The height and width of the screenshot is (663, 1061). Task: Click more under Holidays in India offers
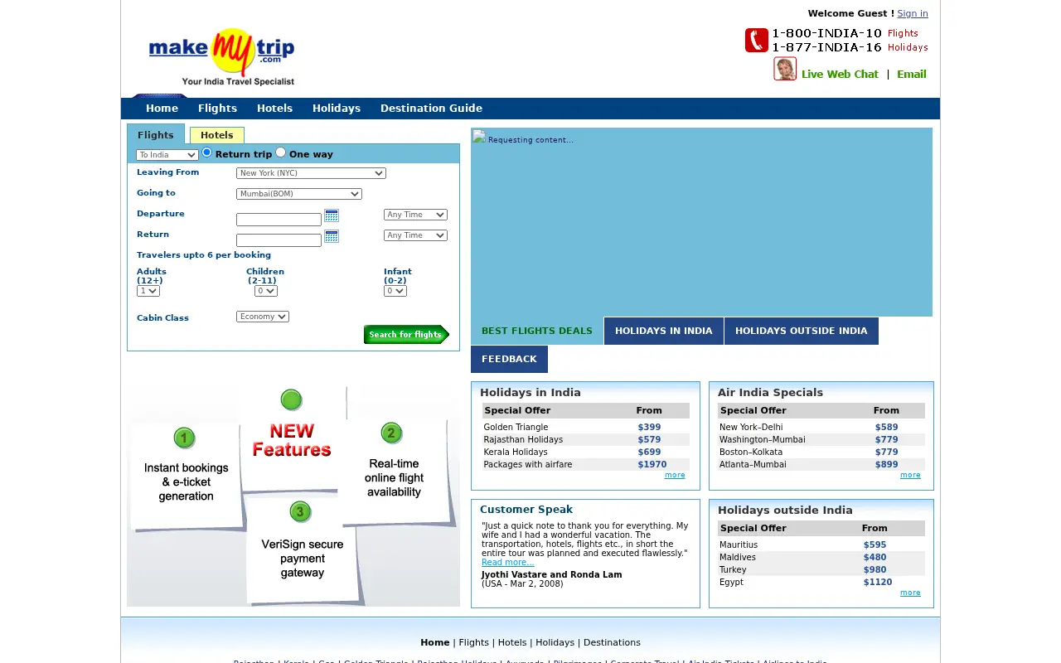click(x=675, y=475)
